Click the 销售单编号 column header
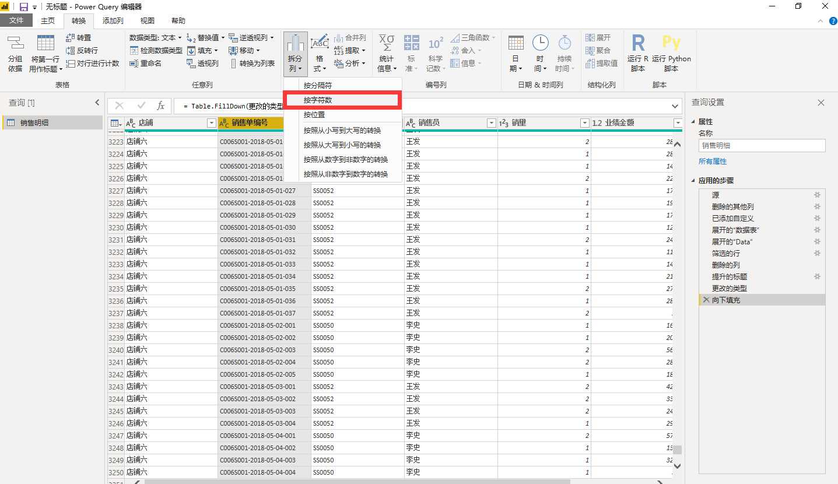 251,123
